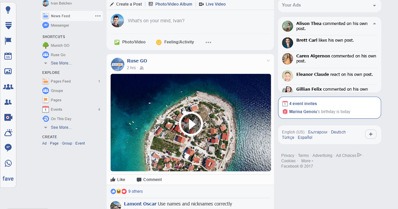Play the island video
This screenshot has width=398, height=209.
point(191,124)
